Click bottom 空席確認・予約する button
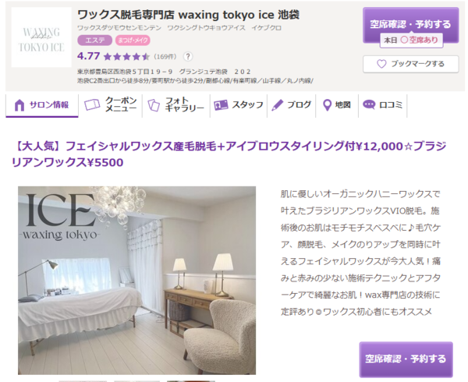468x382 pixels. pos(406,359)
